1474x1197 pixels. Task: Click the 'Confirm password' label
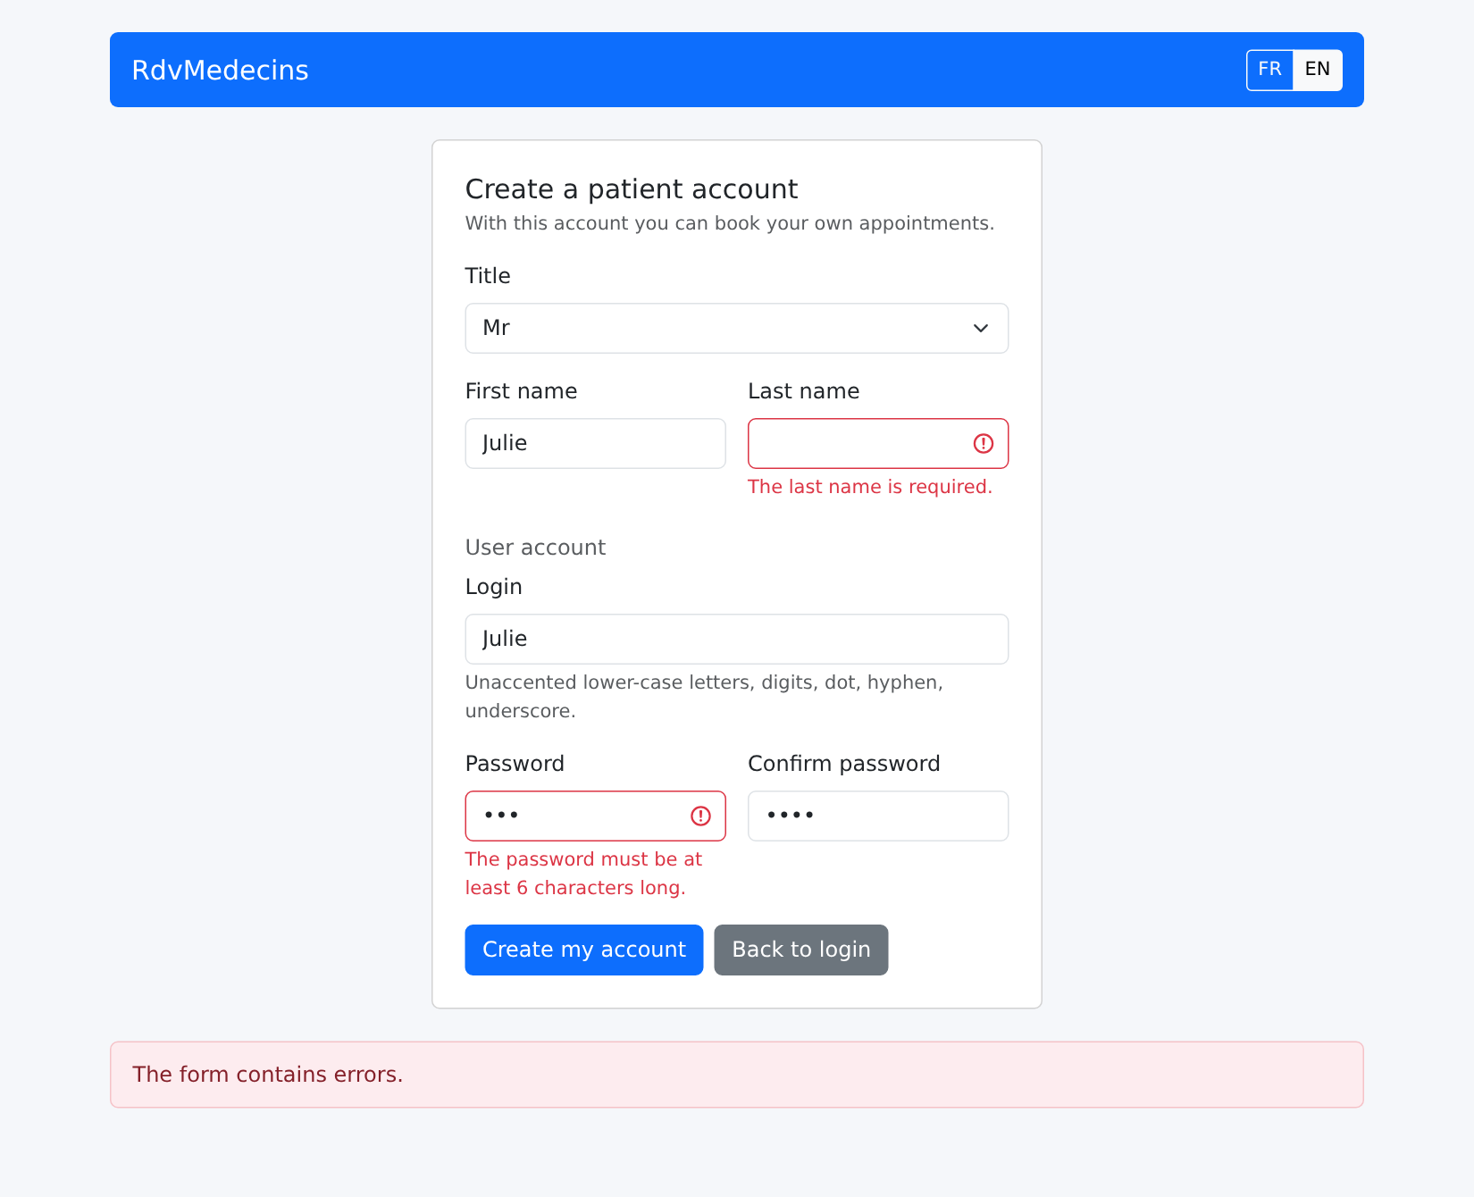[844, 764]
